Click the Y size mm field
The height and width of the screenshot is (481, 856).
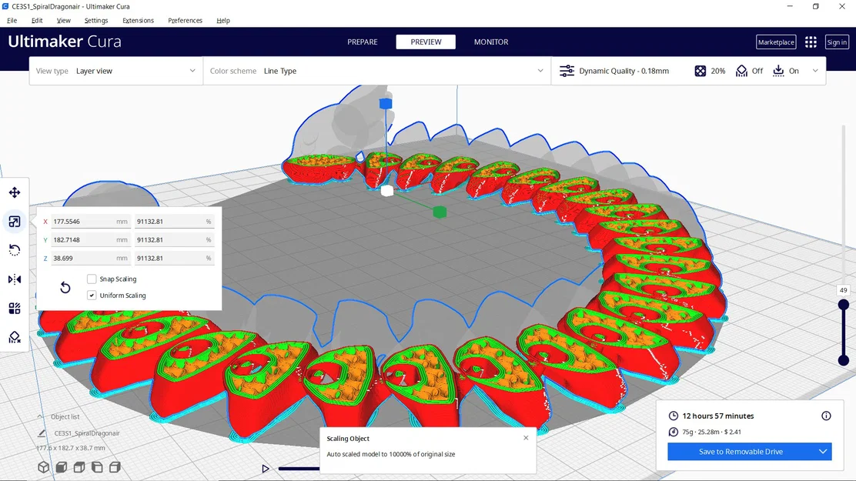tap(90, 239)
